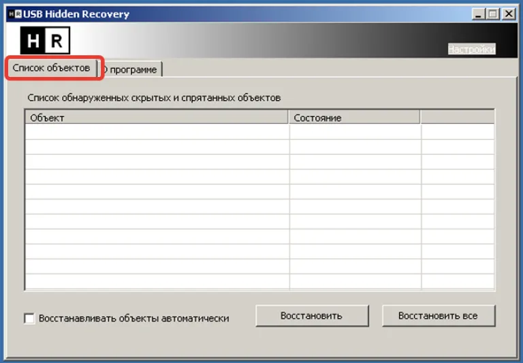Click the large HR logo image

coord(45,40)
